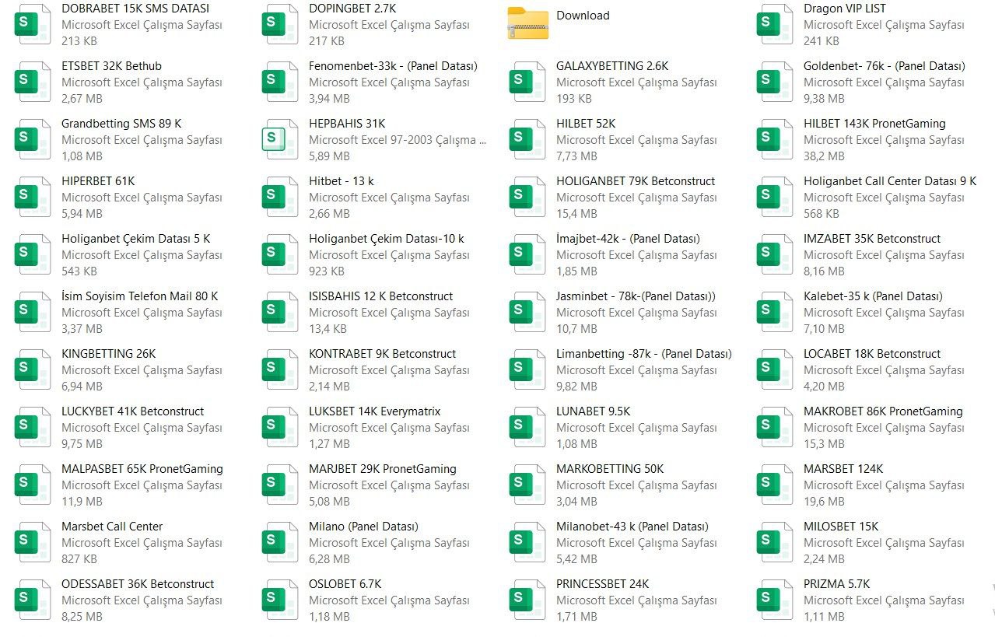Select the ETSBET 32K Bethub file name
995x637 pixels.
(111, 66)
